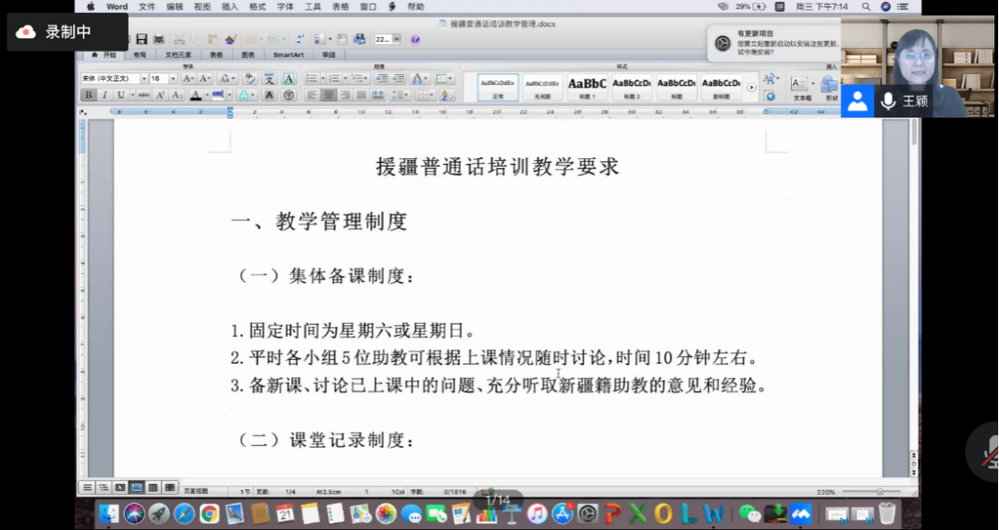999x530 pixels.
Task: Open the Shapes insert icon
Action: pyautogui.click(x=830, y=85)
